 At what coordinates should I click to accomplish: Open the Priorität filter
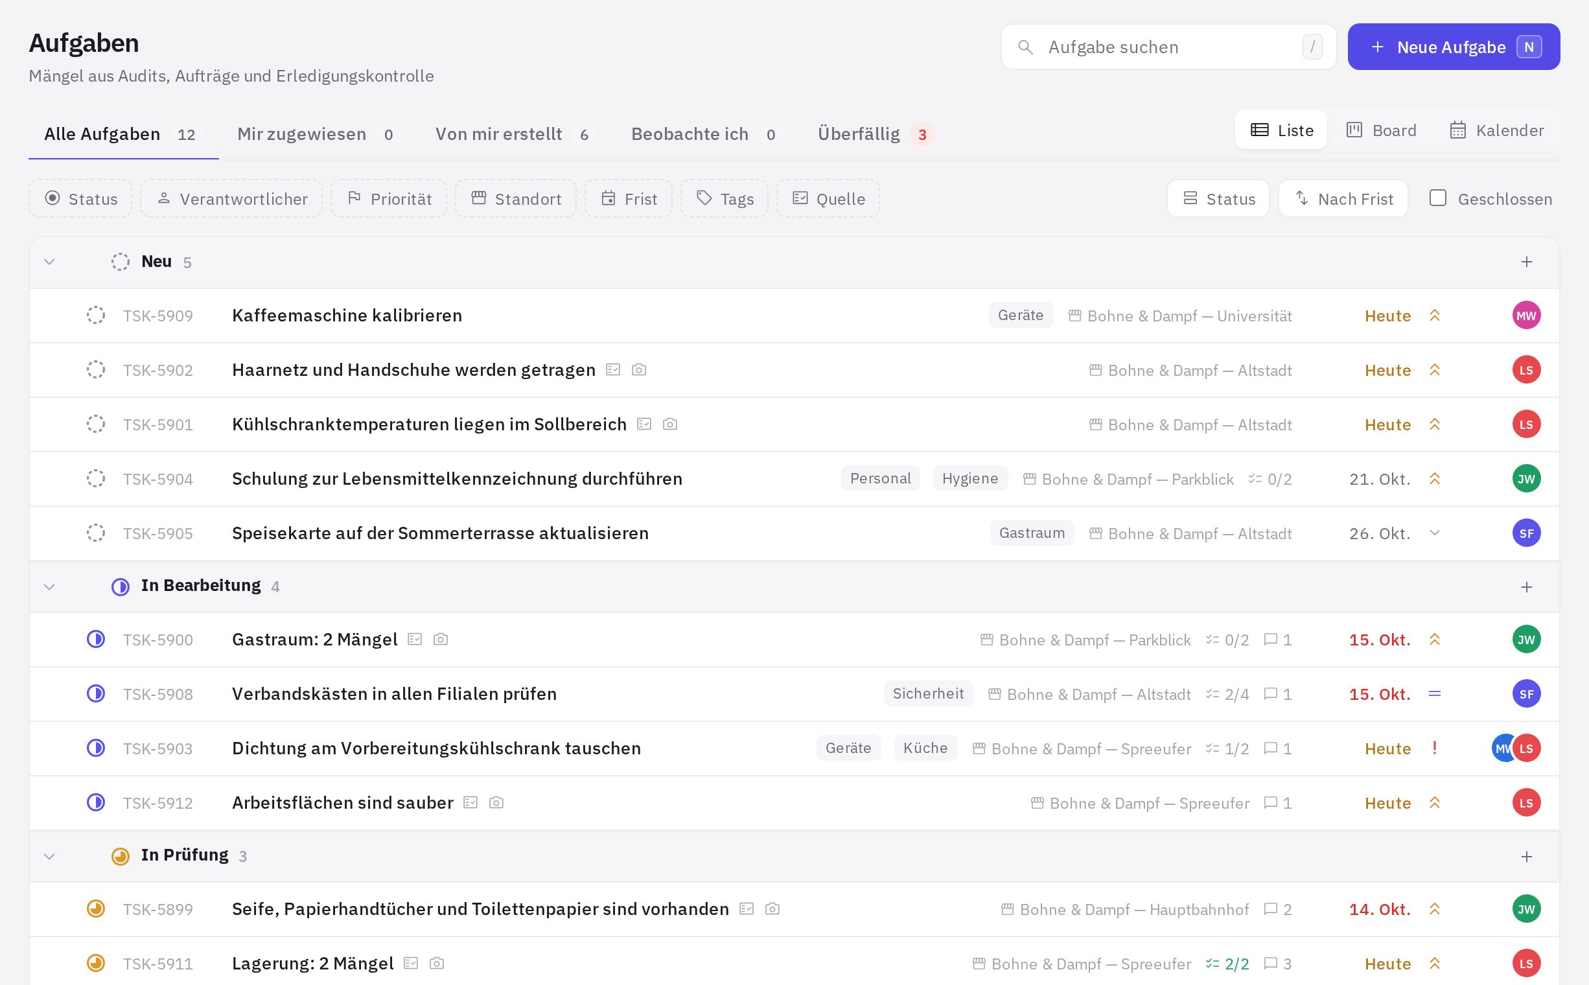[389, 199]
